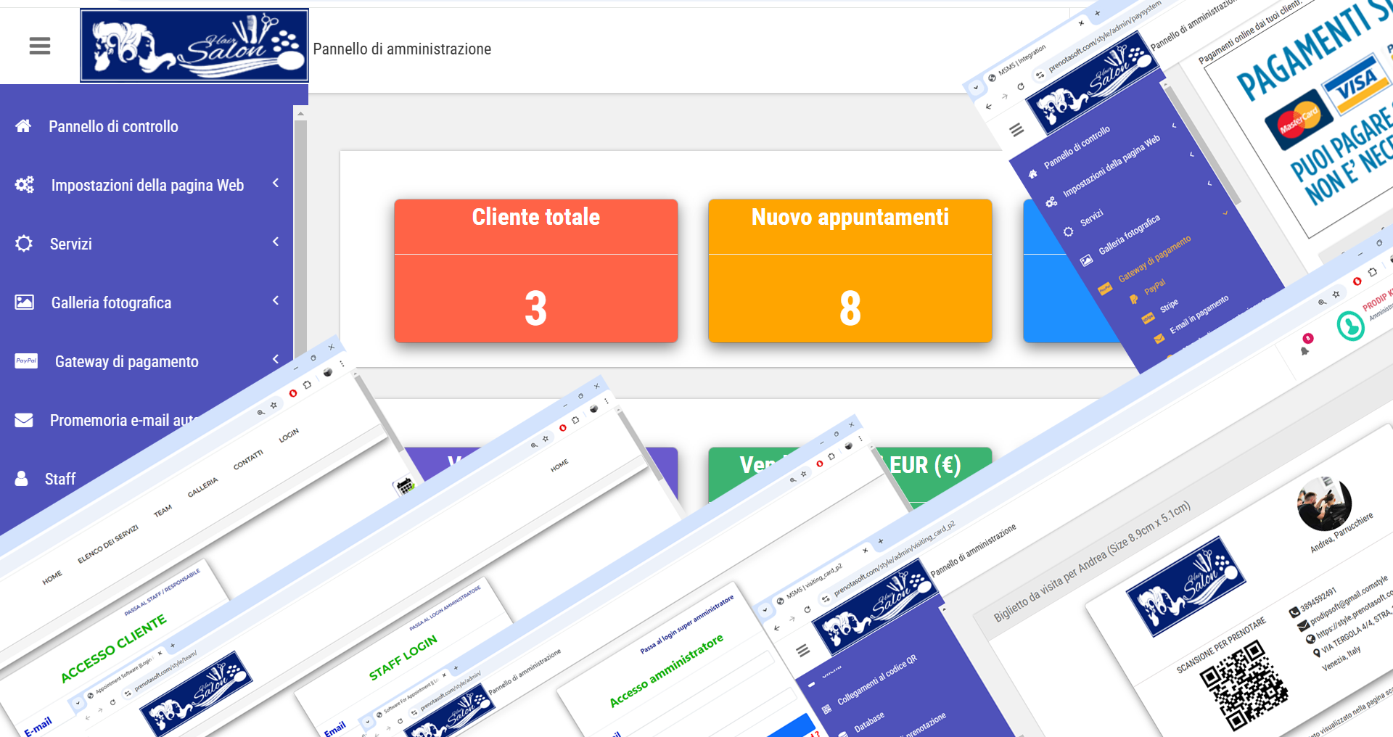This screenshot has width=1393, height=737.
Task: Click the Hair Salon logo in main header
Action: point(194,45)
